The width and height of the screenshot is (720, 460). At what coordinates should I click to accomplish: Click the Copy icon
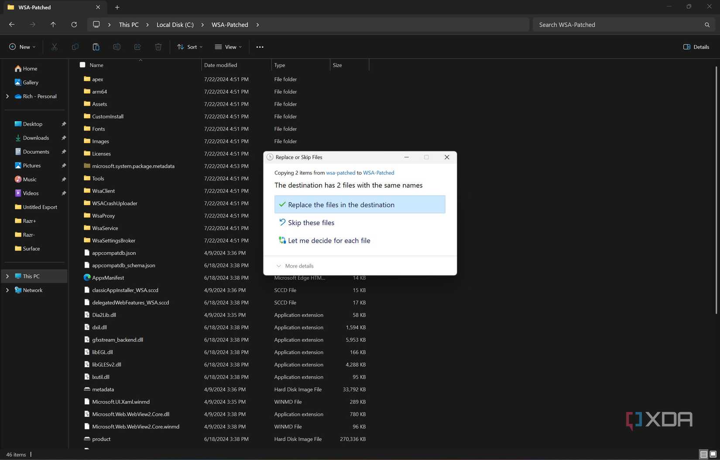click(x=75, y=47)
